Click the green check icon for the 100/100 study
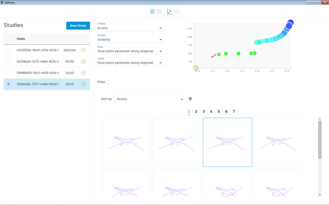This screenshot has width=329, height=205. click(x=84, y=50)
